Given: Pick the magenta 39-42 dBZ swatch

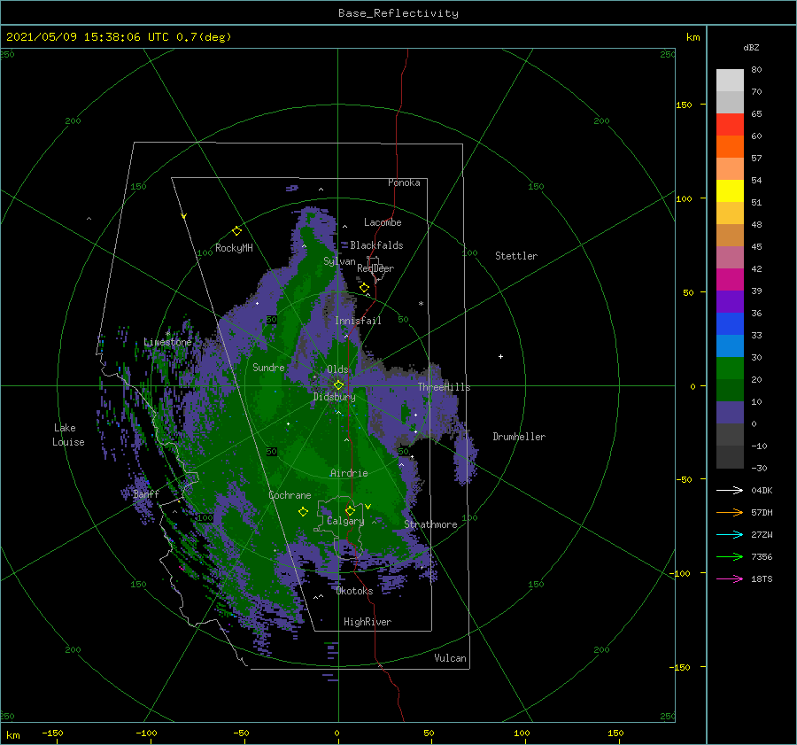Looking at the screenshot, I should 730,280.
